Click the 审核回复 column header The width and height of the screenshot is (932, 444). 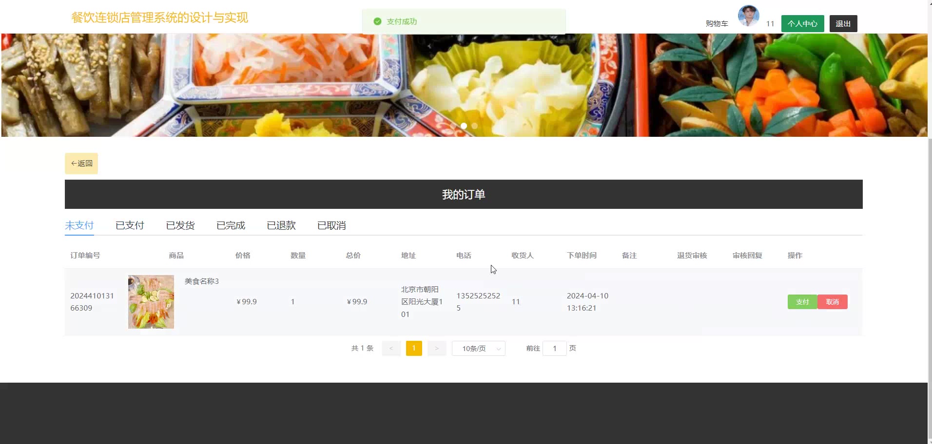(747, 256)
